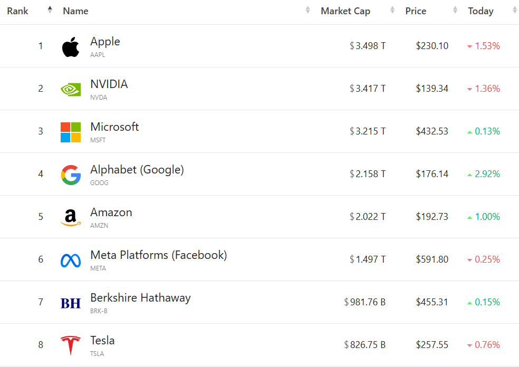Open the Alphabet (Google) company link
Image resolution: width=519 pixels, height=367 pixels.
click(x=137, y=170)
